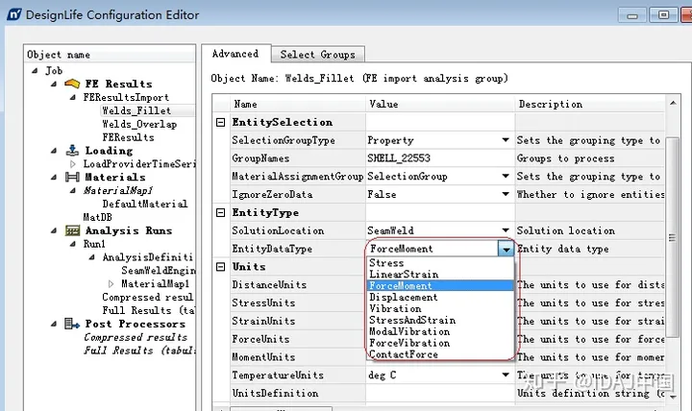Image resolution: width=692 pixels, height=411 pixels.
Task: Click the DesignLife app icon in title bar
Action: click(14, 14)
